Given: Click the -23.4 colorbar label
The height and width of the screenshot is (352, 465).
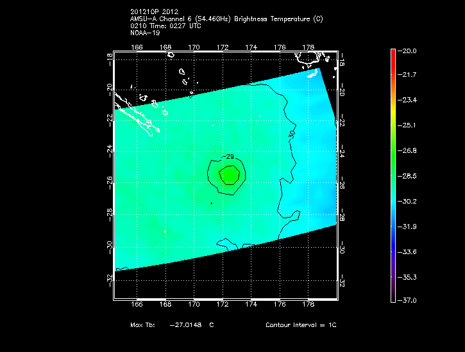Looking at the screenshot, I should click(x=407, y=100).
